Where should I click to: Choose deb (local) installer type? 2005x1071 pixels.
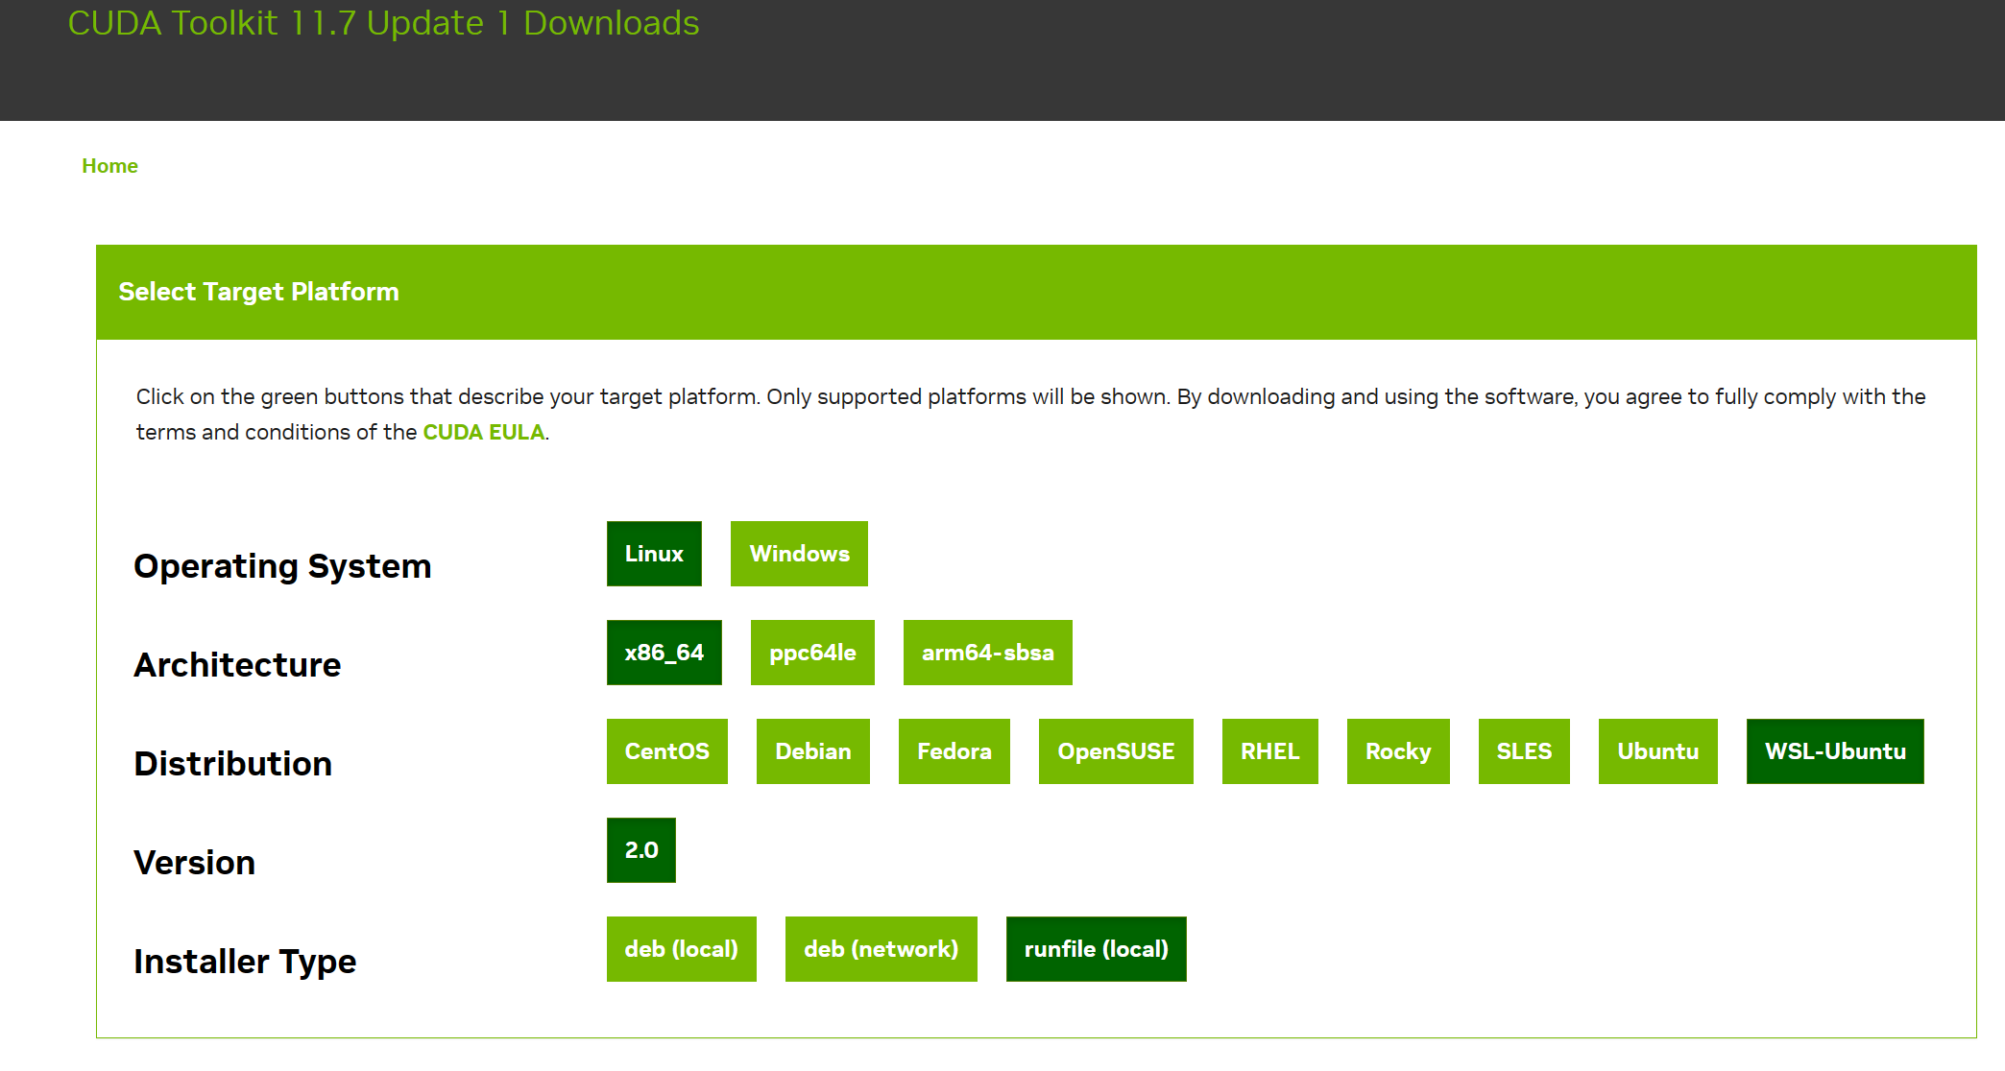pos(681,949)
